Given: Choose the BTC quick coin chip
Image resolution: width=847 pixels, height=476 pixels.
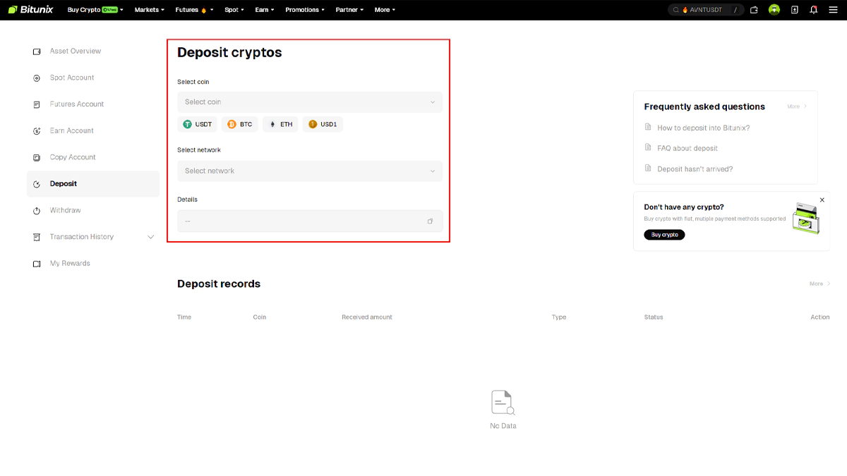Looking at the screenshot, I should [x=239, y=124].
